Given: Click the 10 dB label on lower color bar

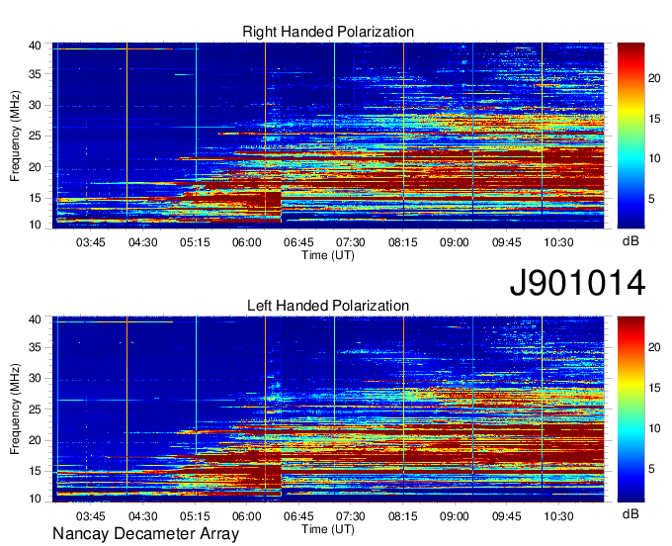Looking at the screenshot, I should coord(654,428).
